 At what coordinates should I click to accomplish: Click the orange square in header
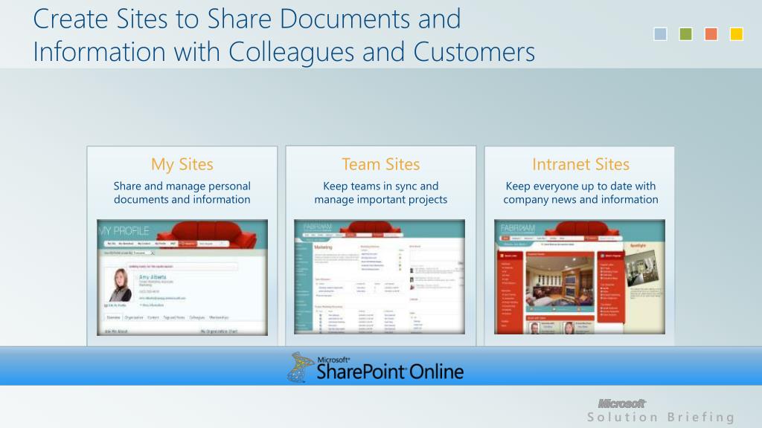[x=711, y=34]
